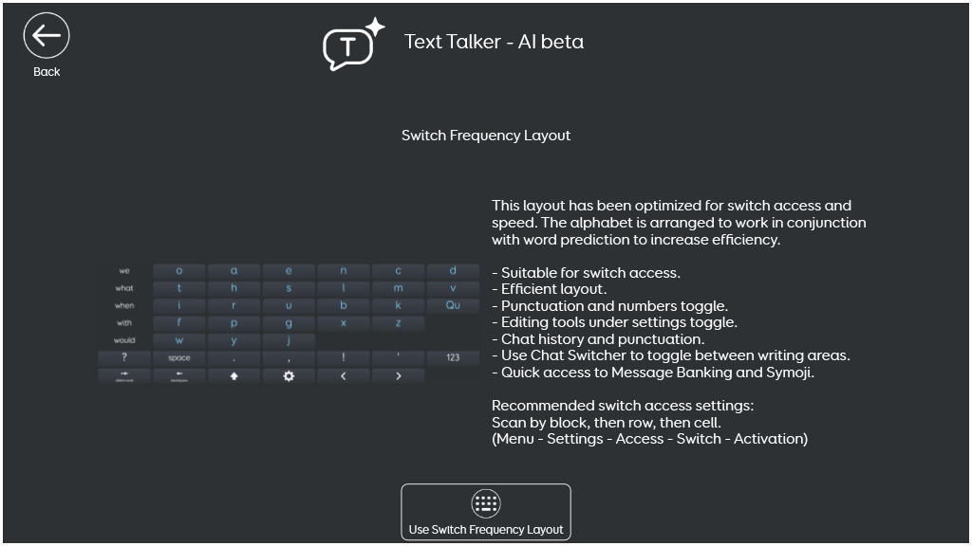Toggle the 123 numbers key
972x546 pixels.
453,358
